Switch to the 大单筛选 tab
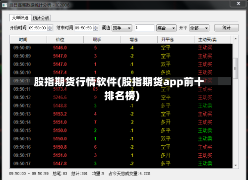The height and width of the screenshot is (180, 248). click(x=20, y=18)
